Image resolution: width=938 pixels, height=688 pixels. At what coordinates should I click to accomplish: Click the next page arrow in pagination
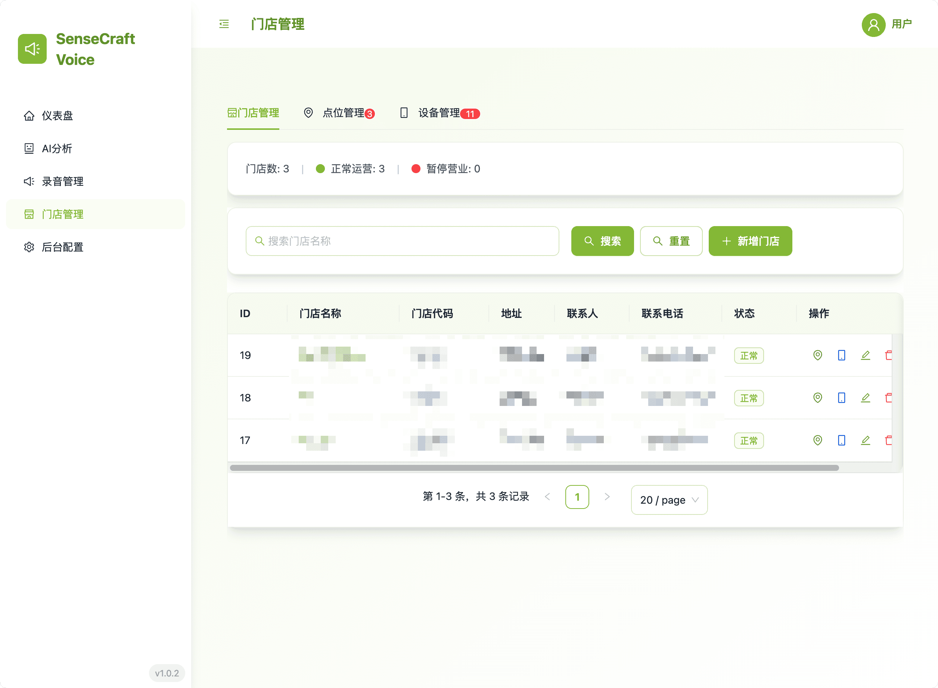pyautogui.click(x=607, y=497)
